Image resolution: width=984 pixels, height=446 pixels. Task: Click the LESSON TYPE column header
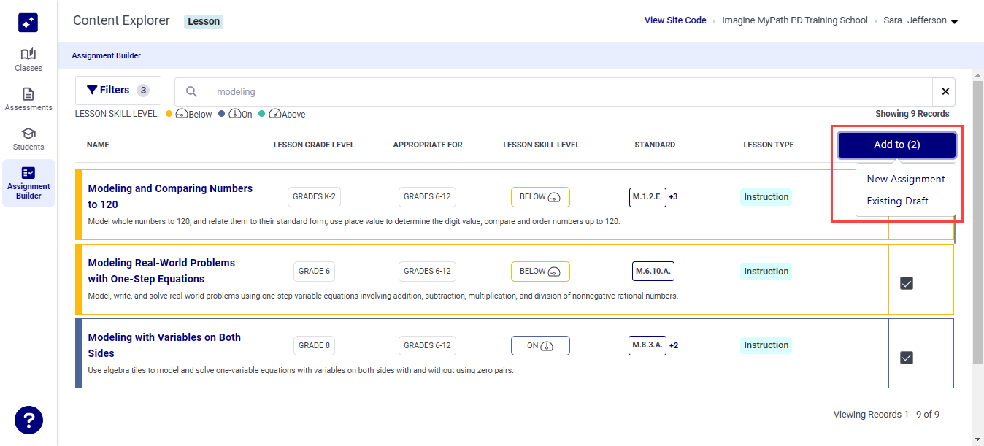769,145
